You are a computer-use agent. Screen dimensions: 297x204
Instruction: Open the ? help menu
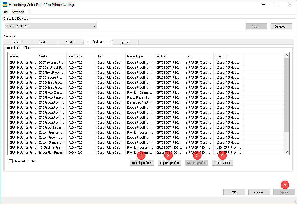29,12
